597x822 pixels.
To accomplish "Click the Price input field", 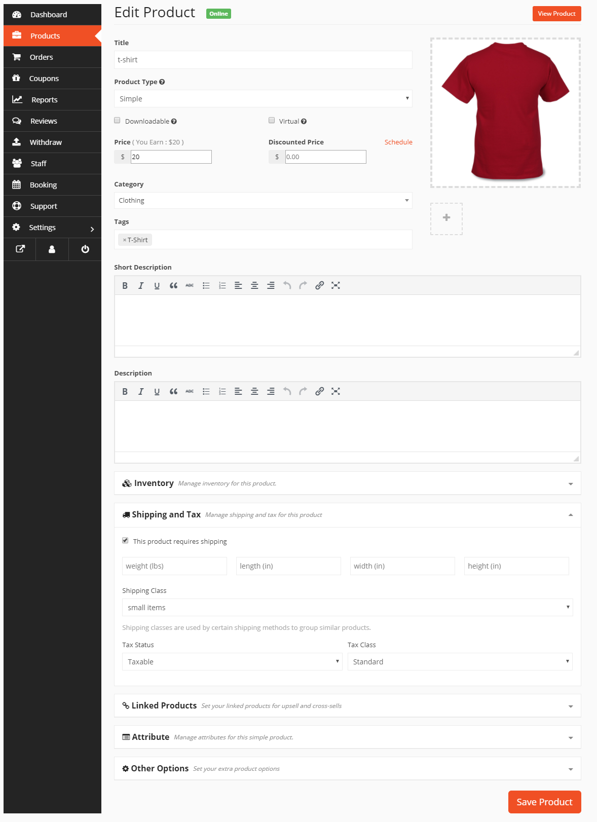I will click(171, 157).
